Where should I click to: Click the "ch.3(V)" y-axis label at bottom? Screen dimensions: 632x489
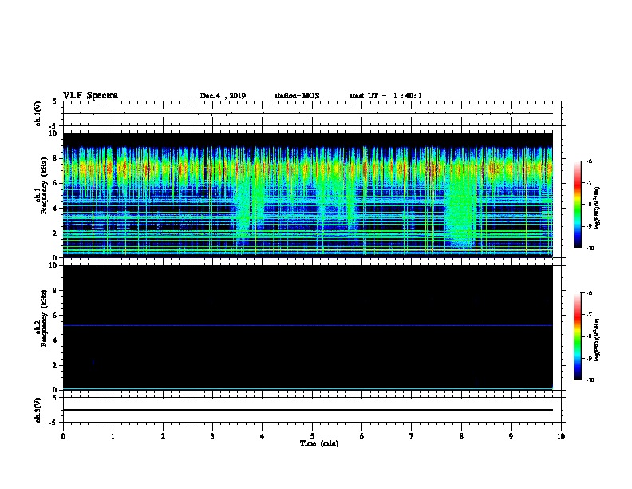(38, 410)
